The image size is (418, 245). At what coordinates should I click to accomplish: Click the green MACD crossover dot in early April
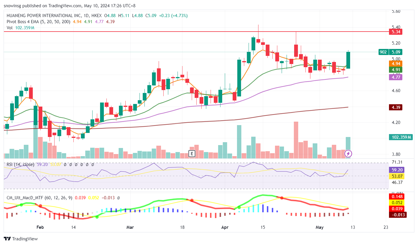click(239, 207)
